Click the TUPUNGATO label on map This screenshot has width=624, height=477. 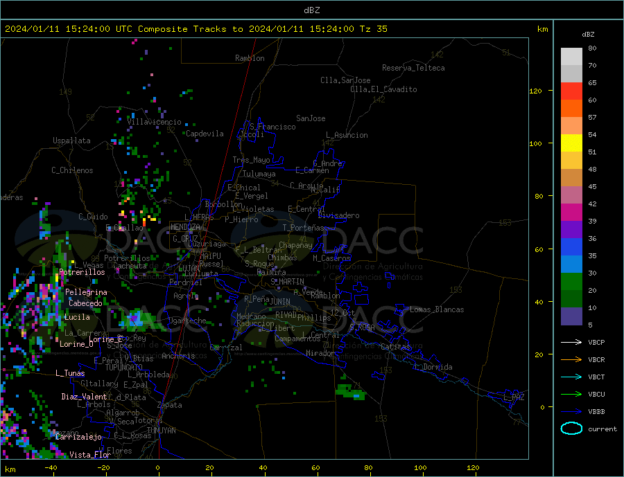coord(124,368)
